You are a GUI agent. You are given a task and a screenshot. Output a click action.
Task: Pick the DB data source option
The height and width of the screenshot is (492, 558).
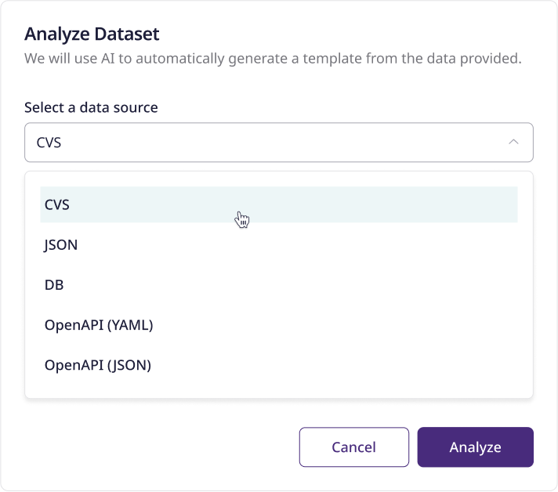pos(279,285)
